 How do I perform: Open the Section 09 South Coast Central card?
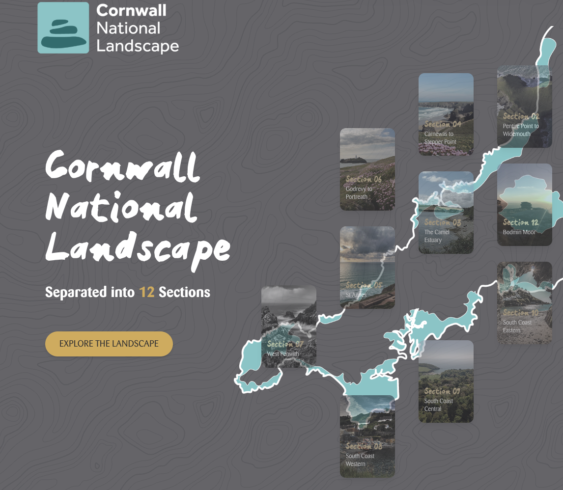point(446,381)
